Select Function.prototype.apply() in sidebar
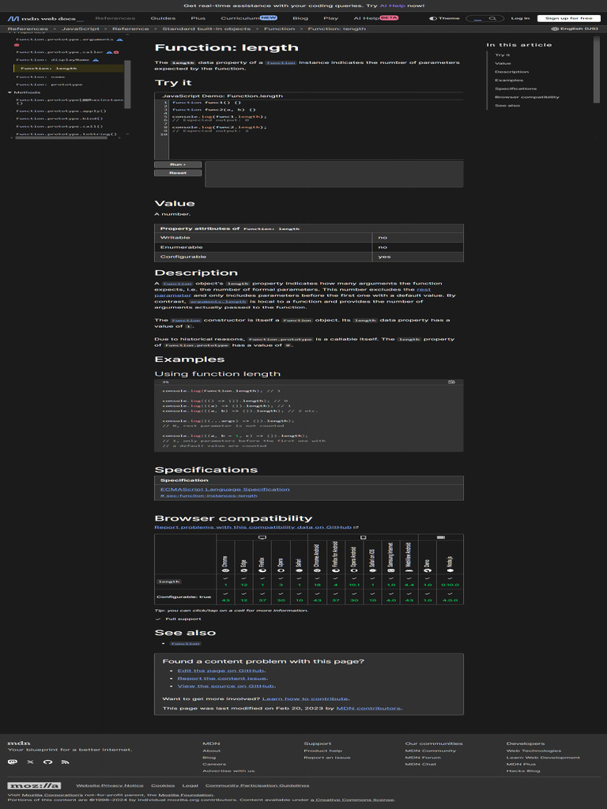The image size is (607, 809). pos(61,111)
